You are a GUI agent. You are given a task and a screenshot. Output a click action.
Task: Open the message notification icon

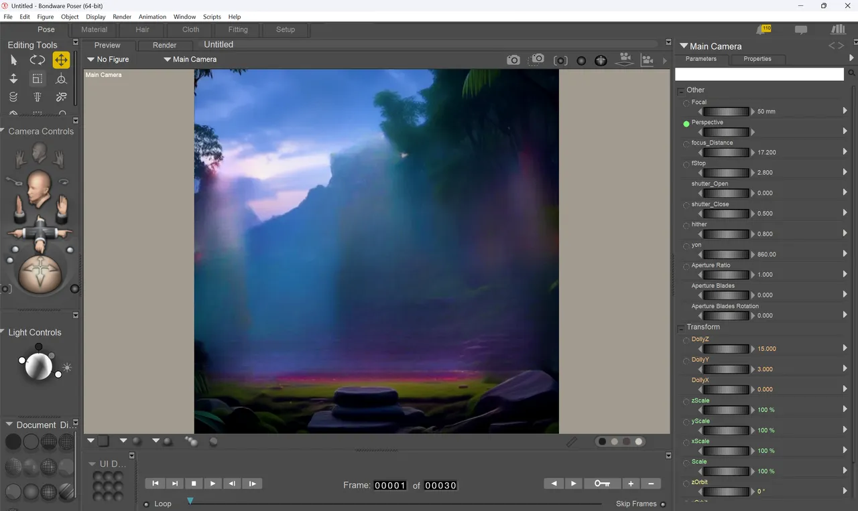[x=801, y=29]
